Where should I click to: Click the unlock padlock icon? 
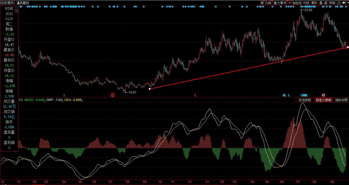pos(338,3)
